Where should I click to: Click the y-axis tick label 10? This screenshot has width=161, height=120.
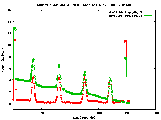pyautogui.click(x=9, y=45)
